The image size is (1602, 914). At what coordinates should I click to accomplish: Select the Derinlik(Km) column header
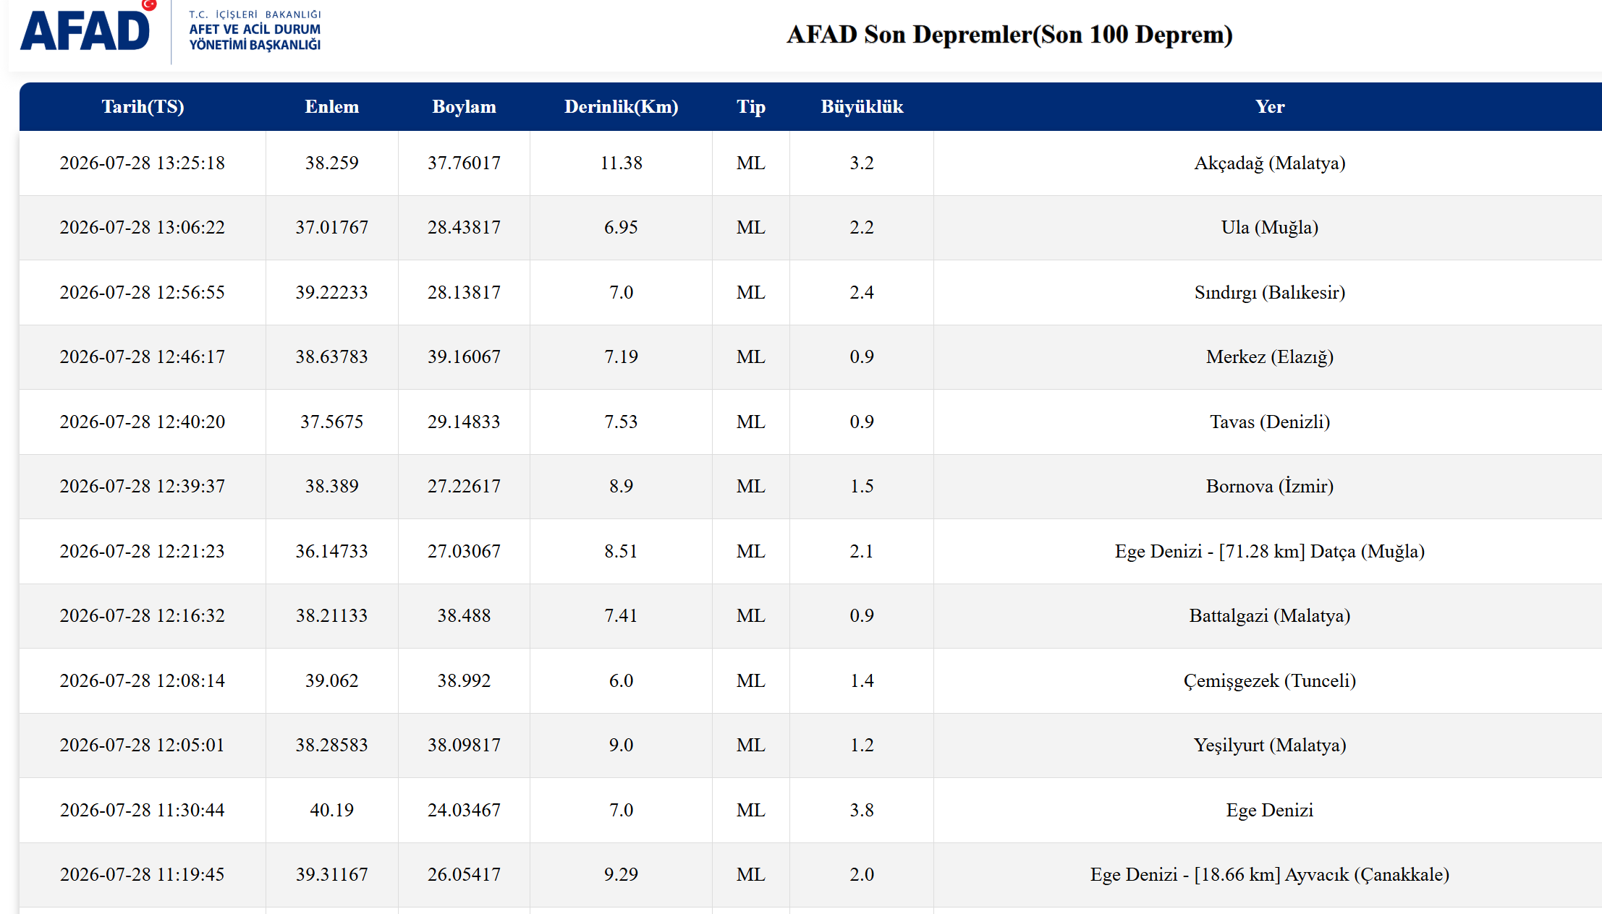click(621, 106)
